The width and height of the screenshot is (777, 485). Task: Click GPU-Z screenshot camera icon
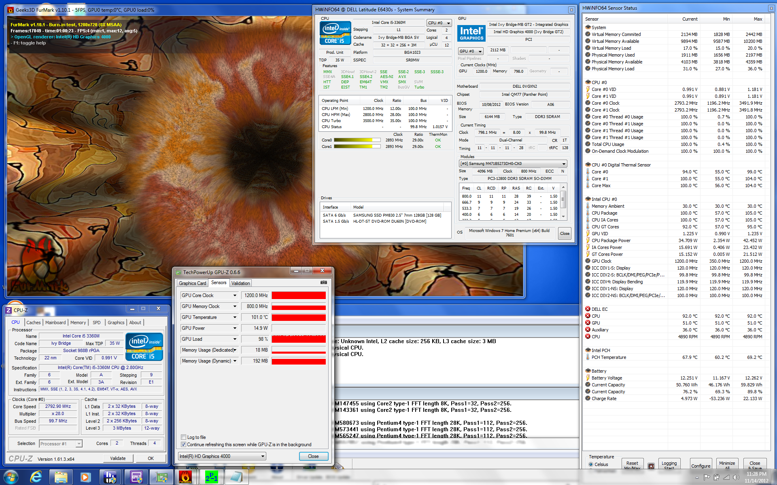click(324, 283)
